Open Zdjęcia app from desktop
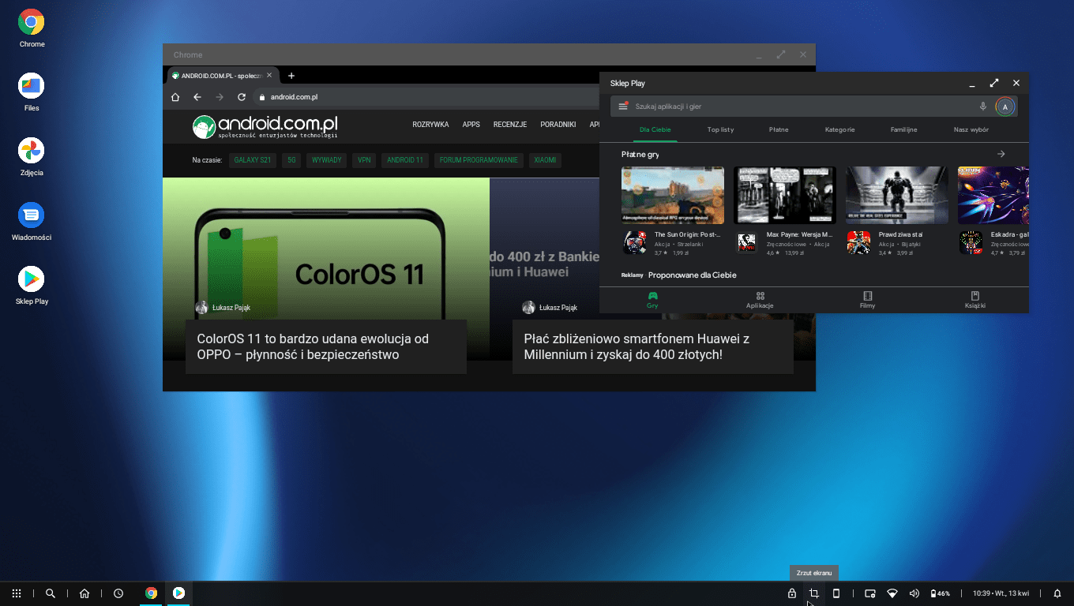 (32, 151)
